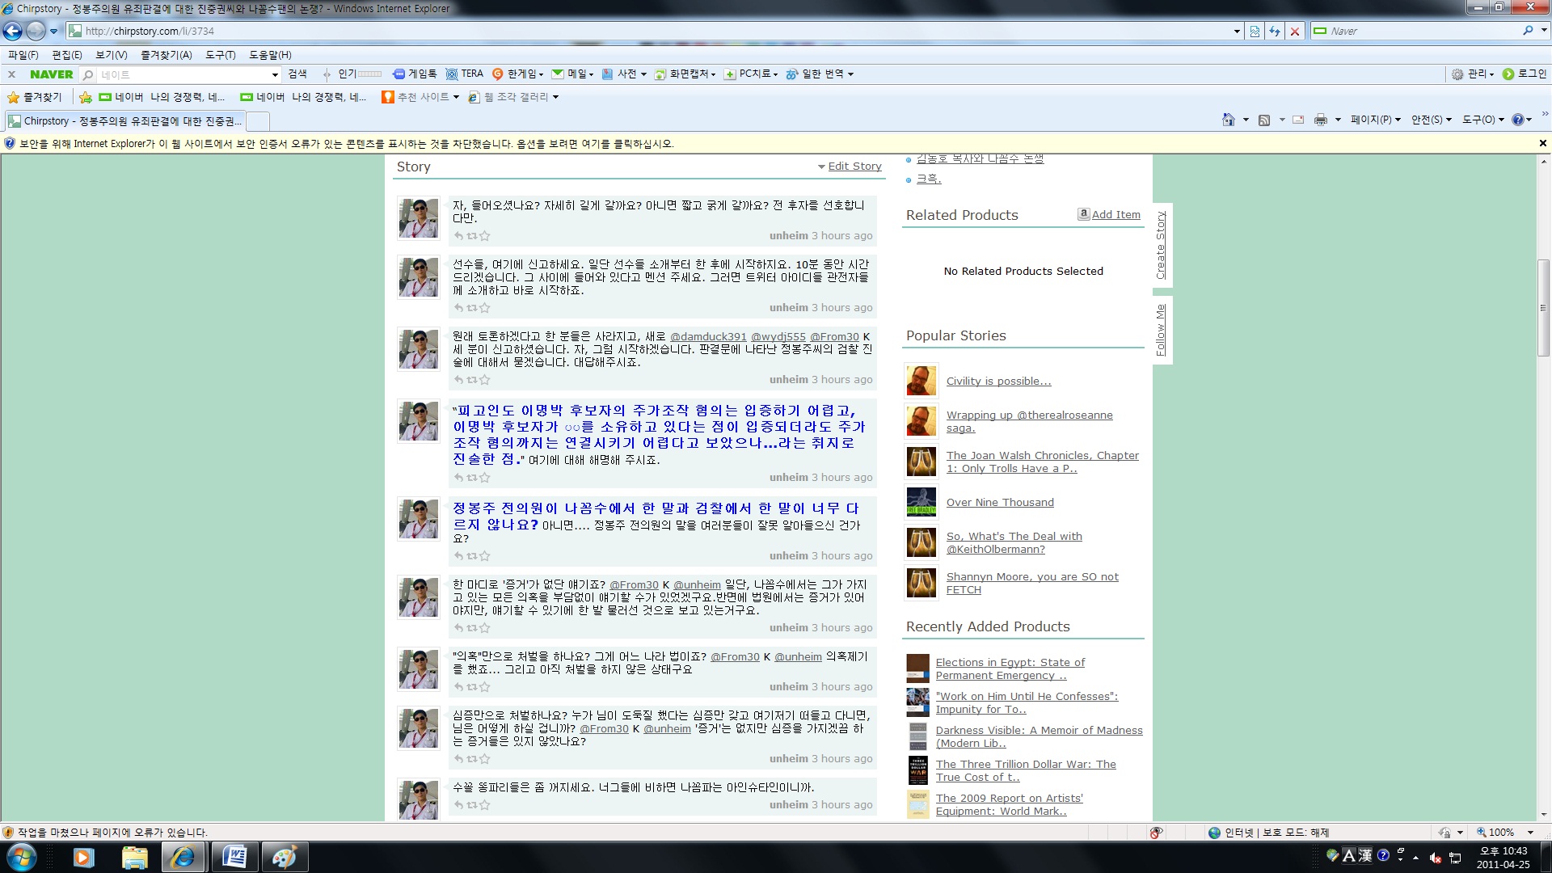Click the Edit Story link

tap(854, 167)
